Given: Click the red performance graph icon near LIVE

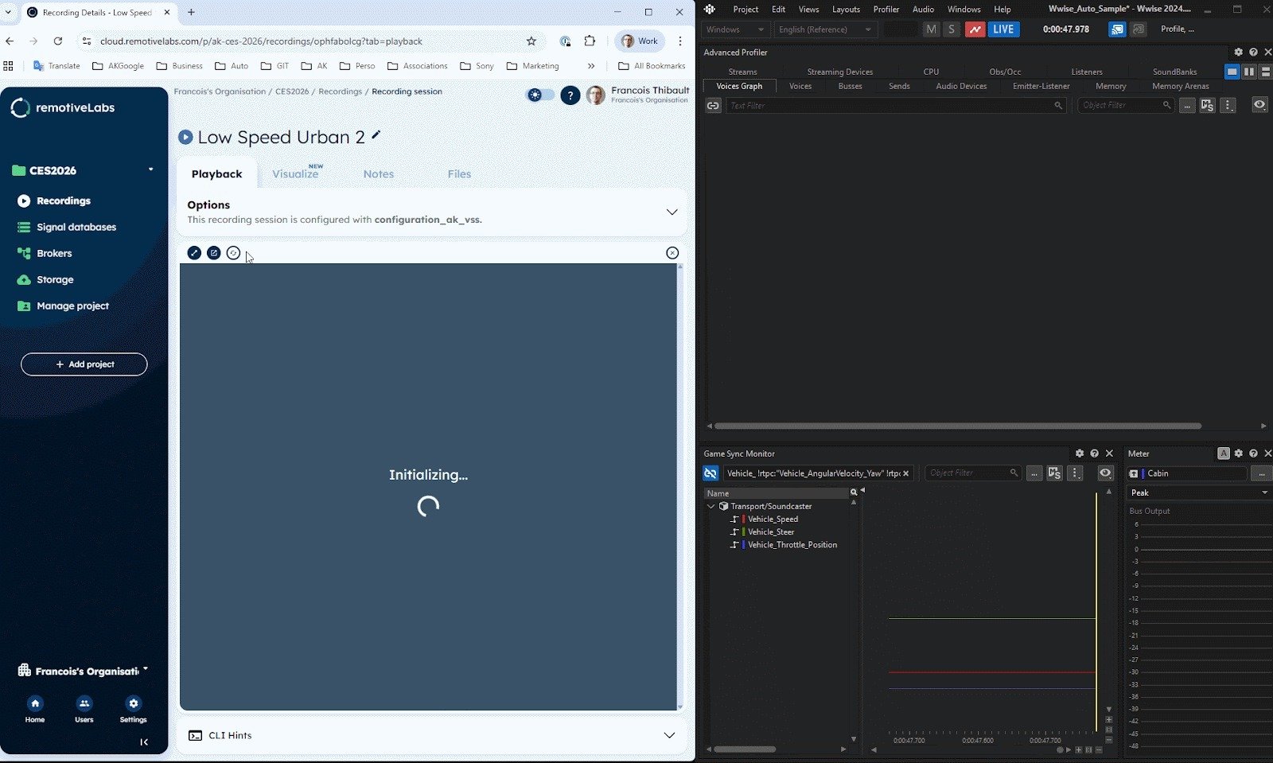Looking at the screenshot, I should click(x=975, y=29).
